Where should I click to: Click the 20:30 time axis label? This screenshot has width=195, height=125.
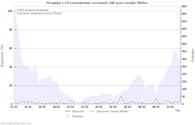tap(70, 107)
